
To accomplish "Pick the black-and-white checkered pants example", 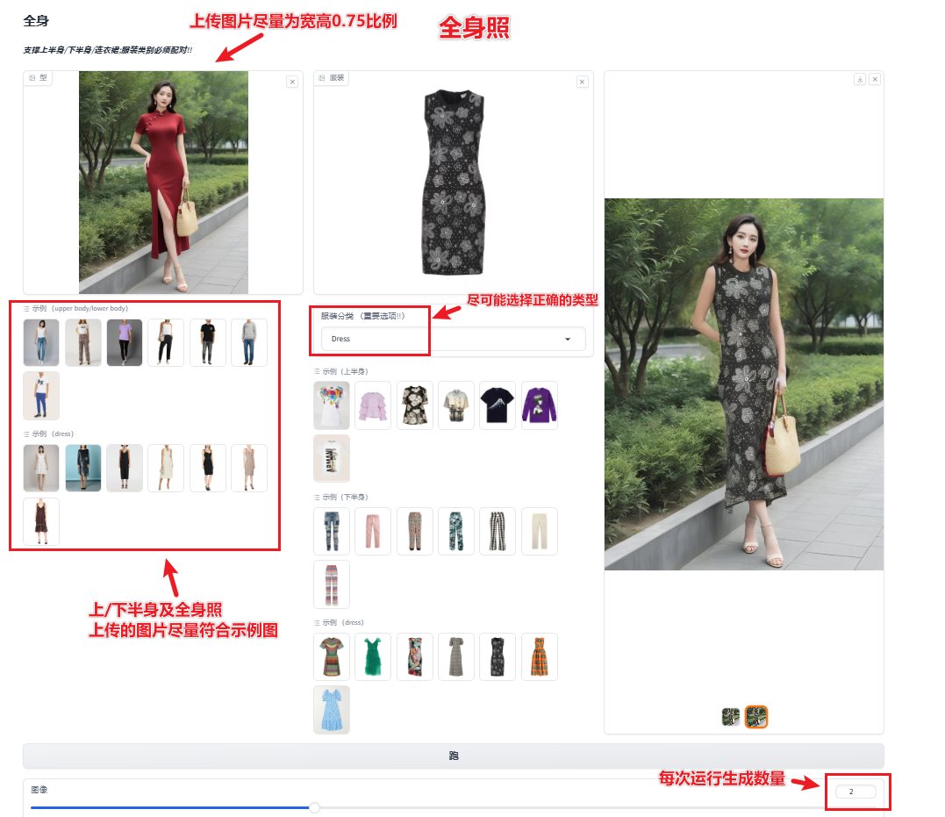I will point(498,531).
